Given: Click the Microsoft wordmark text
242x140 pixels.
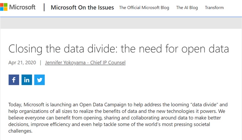Looking at the screenshot, I should [22, 7].
